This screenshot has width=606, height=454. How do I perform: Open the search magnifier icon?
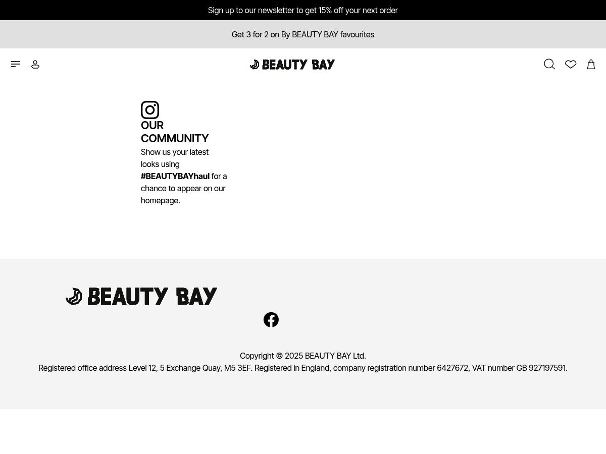click(549, 64)
